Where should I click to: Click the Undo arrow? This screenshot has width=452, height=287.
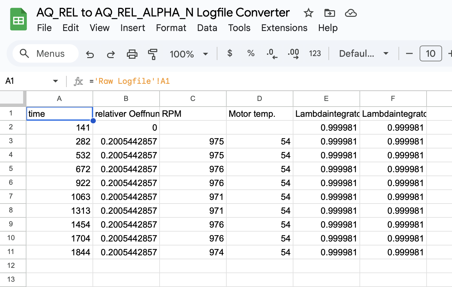[x=90, y=54]
